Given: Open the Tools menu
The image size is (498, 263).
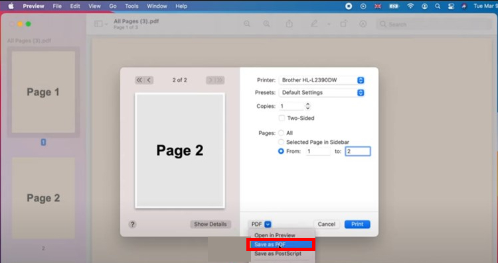Looking at the screenshot, I should [131, 6].
